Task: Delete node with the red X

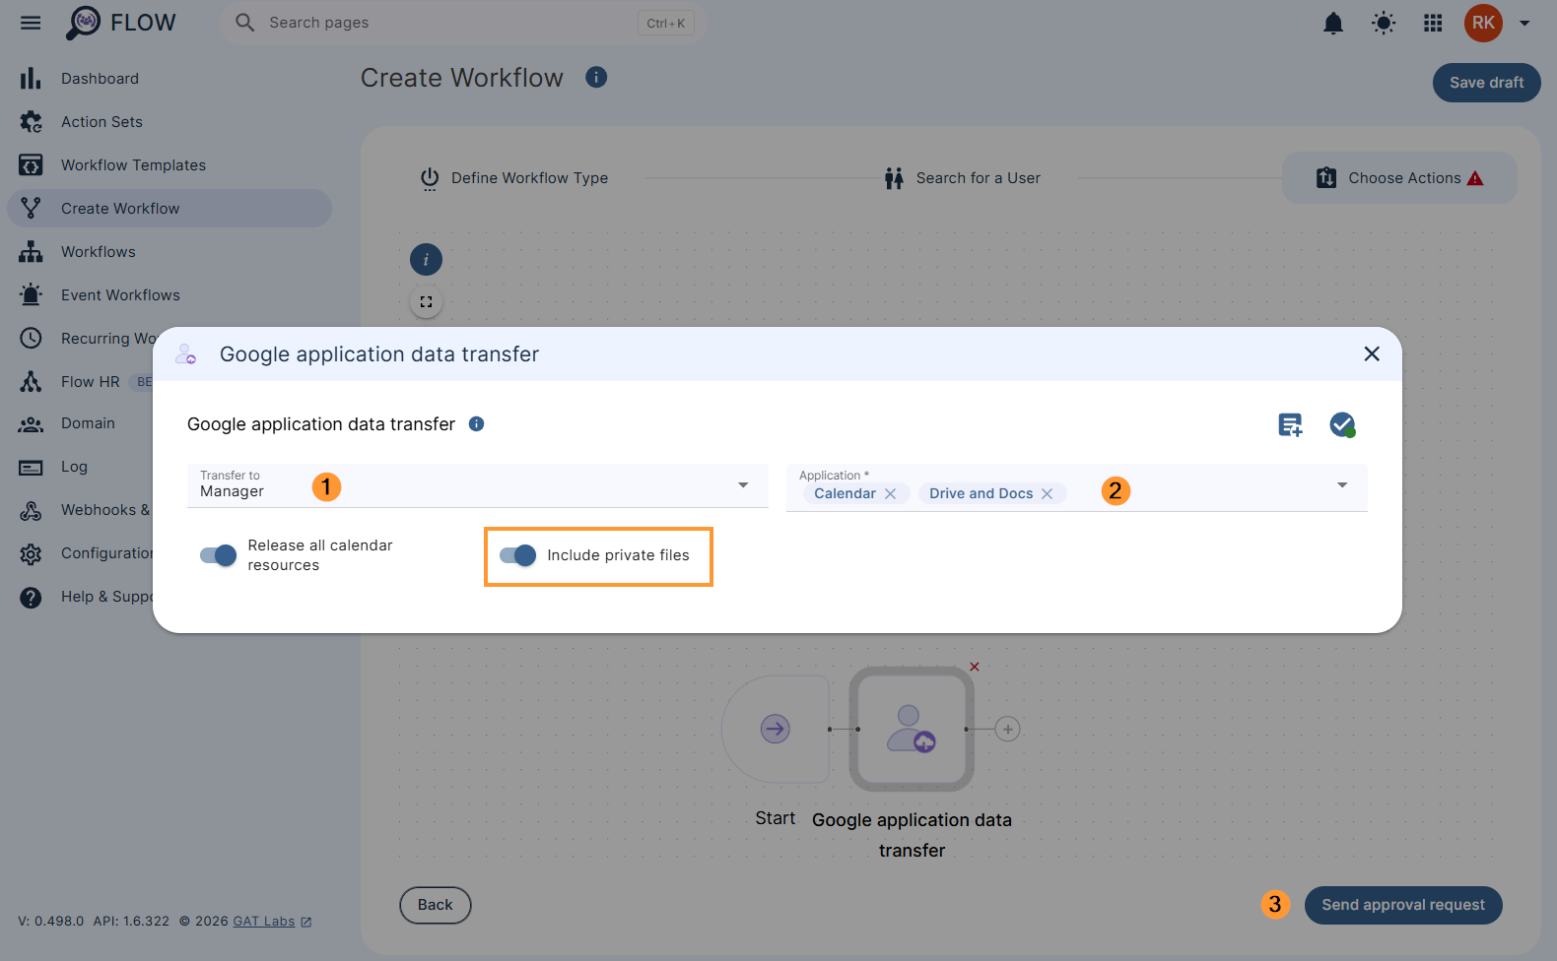Action: click(x=975, y=667)
